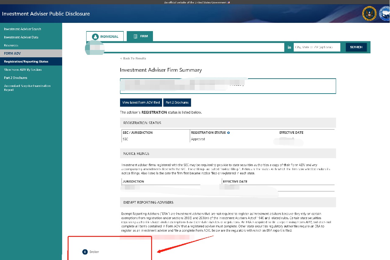Click the City, State or ZIP field
The image size is (390, 260).
[317, 47]
